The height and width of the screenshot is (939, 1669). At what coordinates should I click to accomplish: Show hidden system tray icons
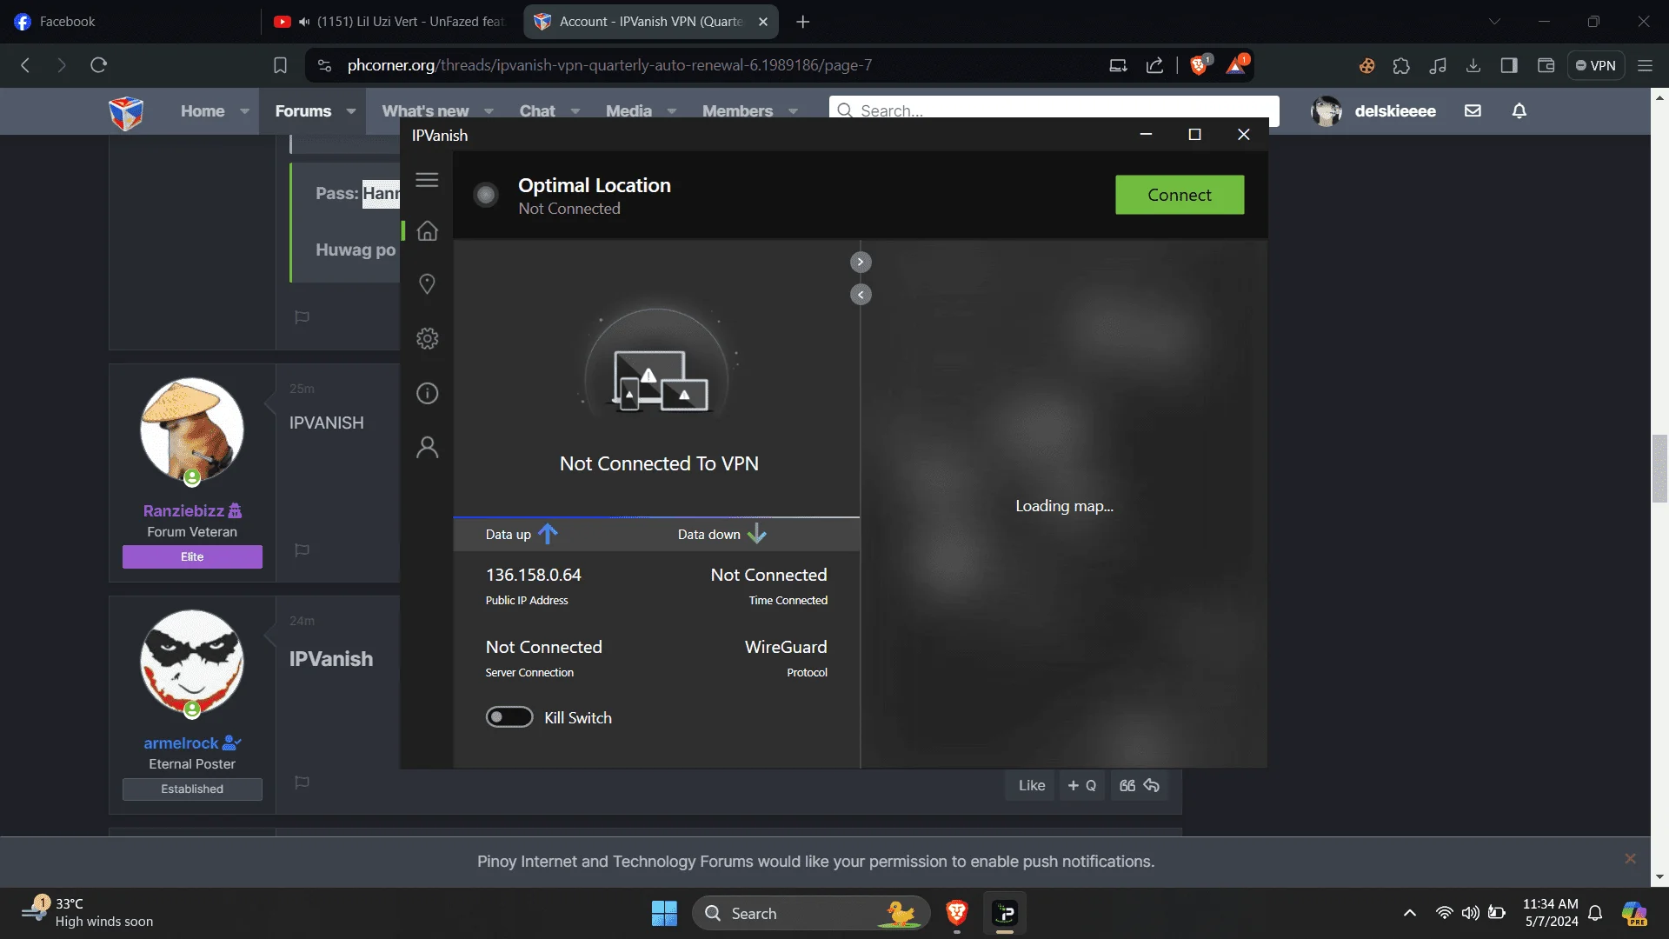1410,913
